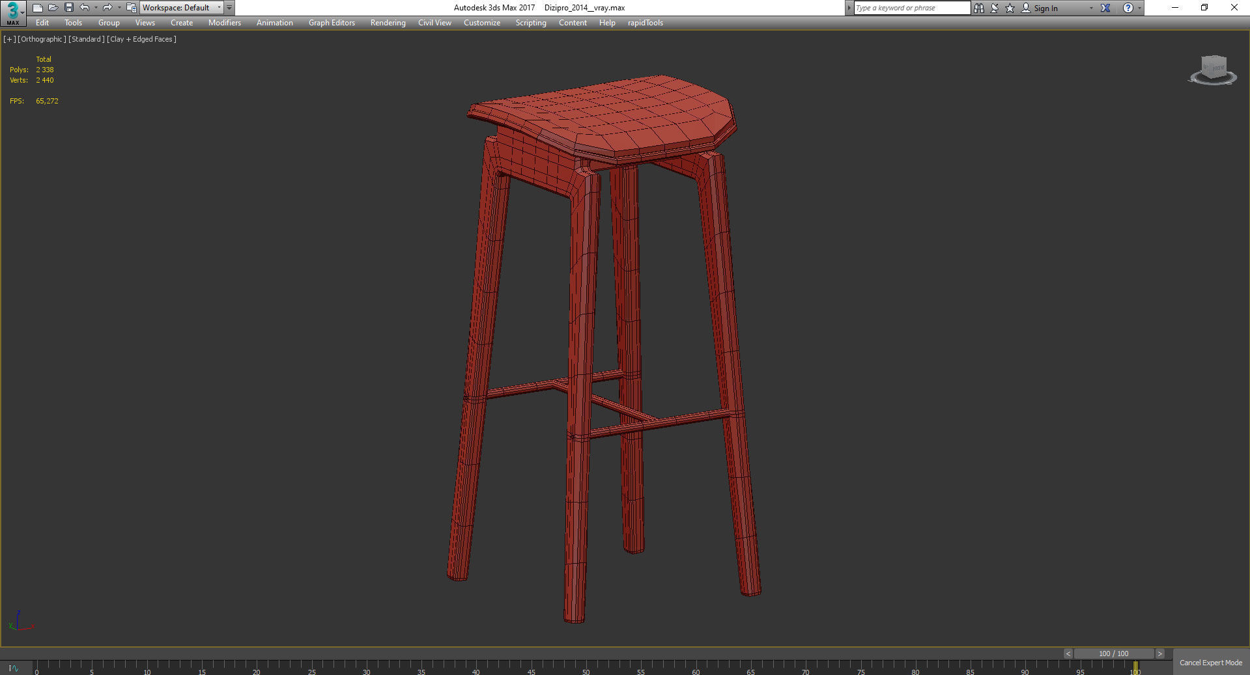1250x675 pixels.
Task: Expand the redo history dropdown arrow
Action: (119, 8)
